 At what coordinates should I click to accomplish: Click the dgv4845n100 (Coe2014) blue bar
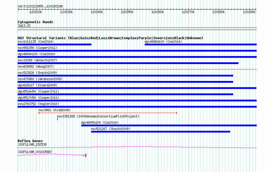tap(169, 125)
